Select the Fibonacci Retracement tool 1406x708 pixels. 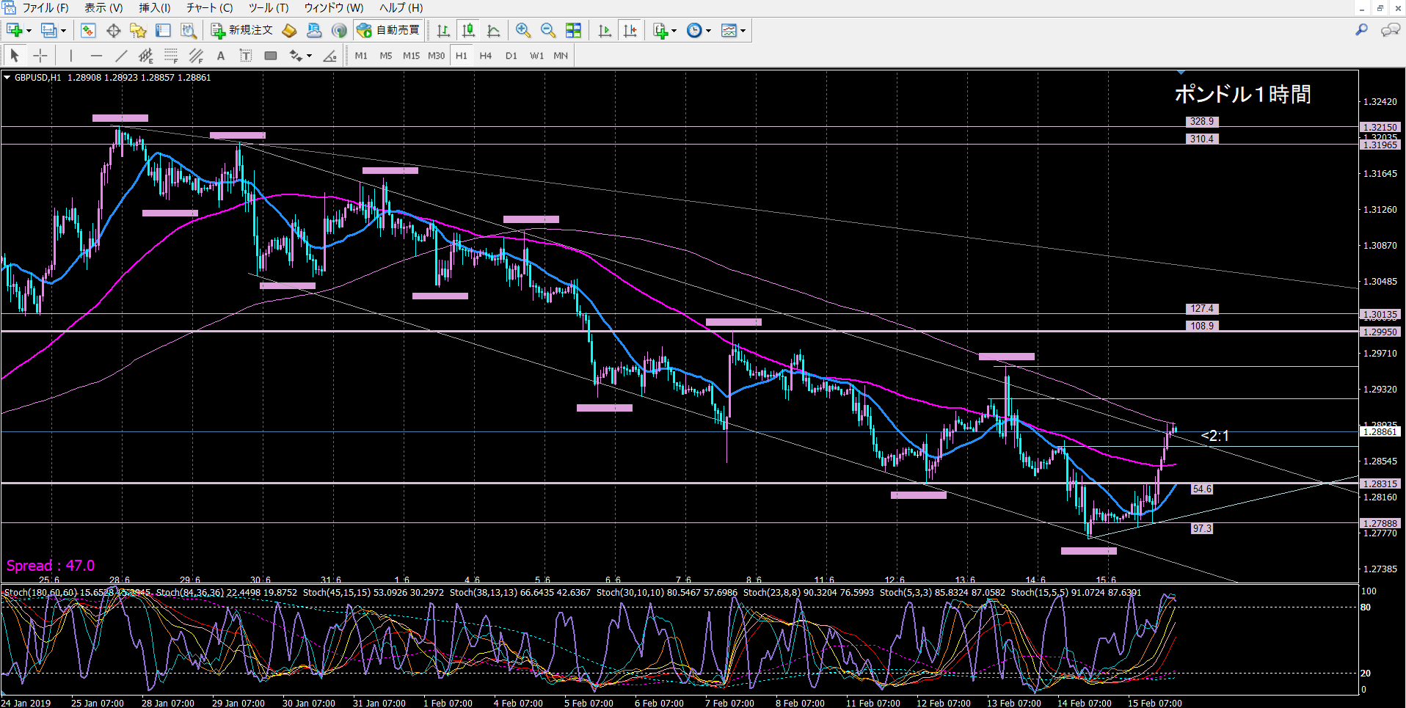click(x=171, y=55)
